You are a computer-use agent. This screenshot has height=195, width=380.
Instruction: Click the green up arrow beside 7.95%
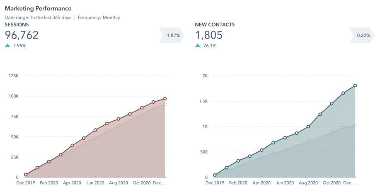7,46
